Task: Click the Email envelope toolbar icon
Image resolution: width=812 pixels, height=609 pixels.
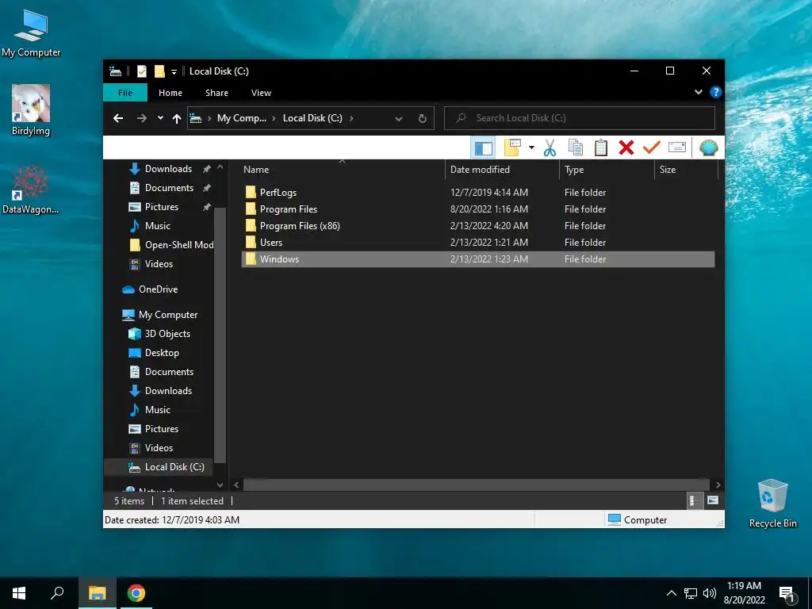Action: click(677, 148)
